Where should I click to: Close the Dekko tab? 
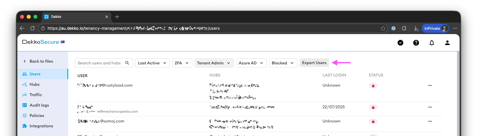[107, 17]
